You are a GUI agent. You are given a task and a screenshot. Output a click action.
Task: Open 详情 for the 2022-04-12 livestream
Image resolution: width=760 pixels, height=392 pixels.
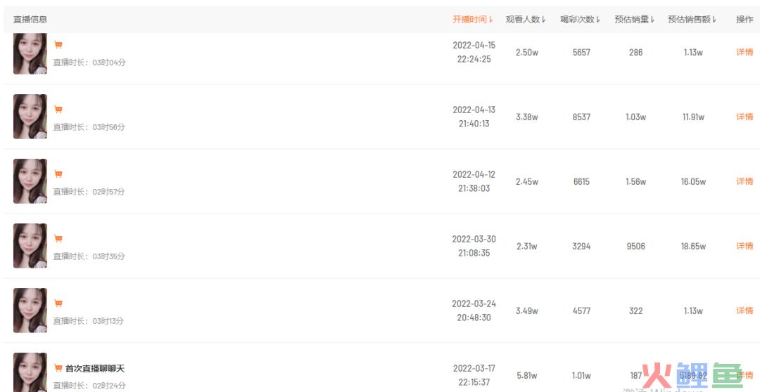[745, 181]
